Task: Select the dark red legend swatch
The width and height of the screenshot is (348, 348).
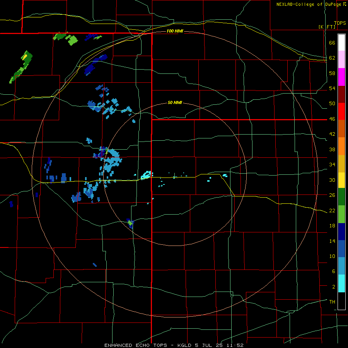Action: pos(341,94)
